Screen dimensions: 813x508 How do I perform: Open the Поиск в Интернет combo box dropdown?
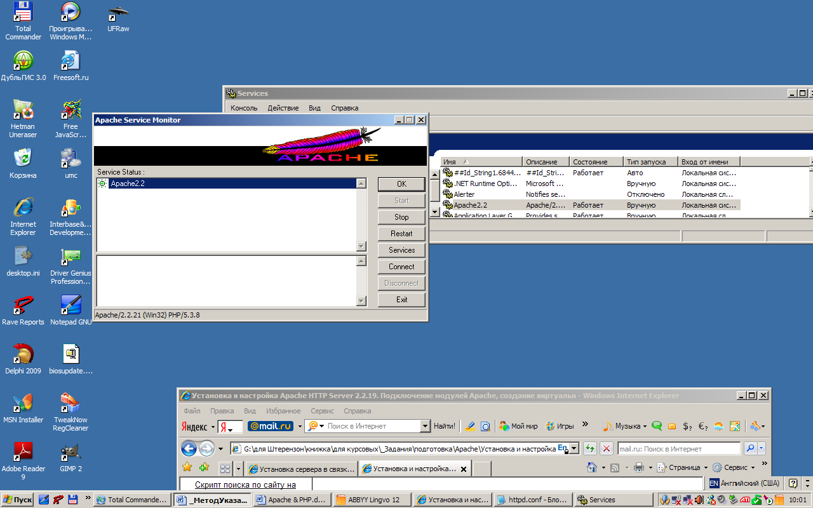click(x=426, y=426)
